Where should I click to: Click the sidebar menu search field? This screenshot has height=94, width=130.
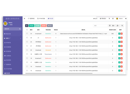coord(11,29)
